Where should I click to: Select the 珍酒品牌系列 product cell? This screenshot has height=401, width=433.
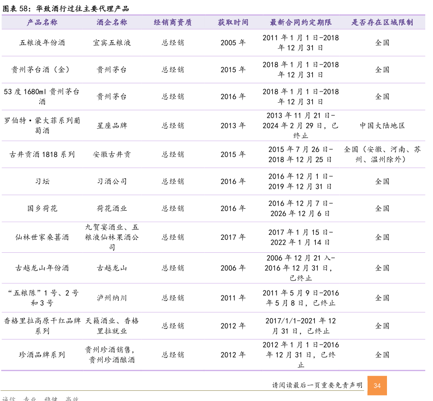(x=42, y=355)
